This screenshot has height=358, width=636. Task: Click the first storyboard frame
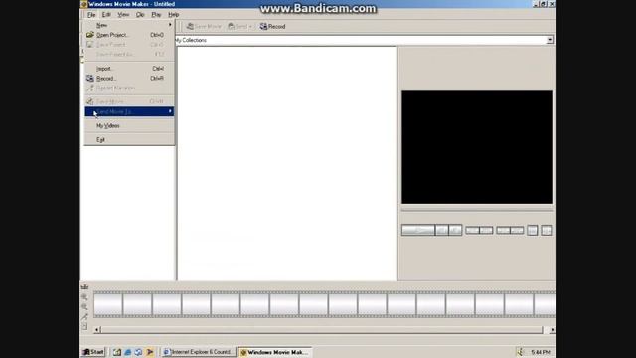point(108,304)
